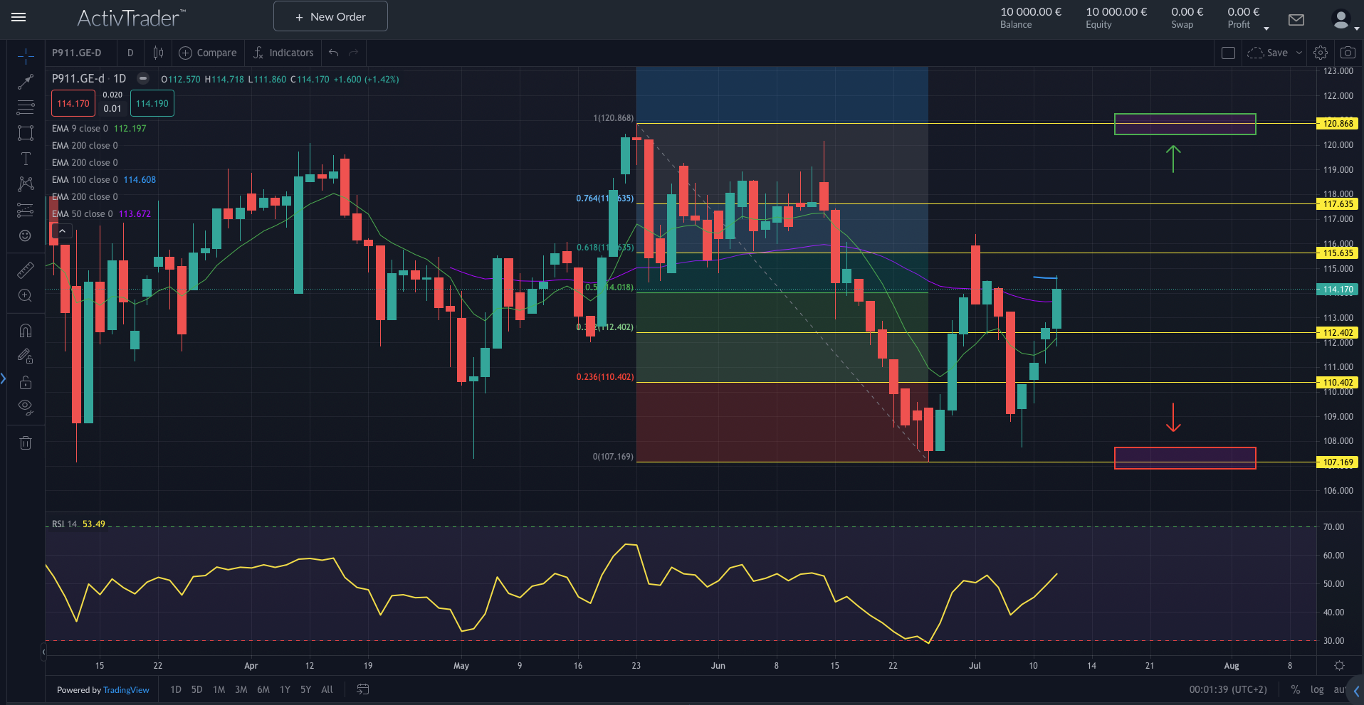
Task: Click the New Order button
Action: tap(330, 16)
